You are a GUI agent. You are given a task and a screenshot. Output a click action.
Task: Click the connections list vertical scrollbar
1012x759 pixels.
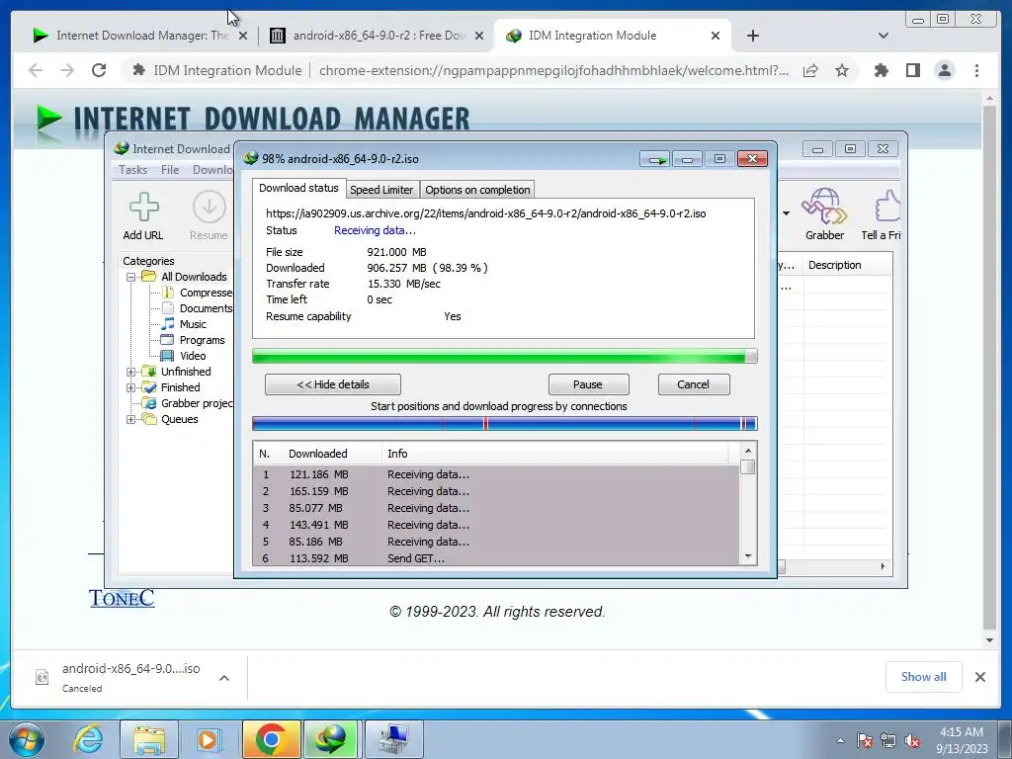(x=747, y=504)
